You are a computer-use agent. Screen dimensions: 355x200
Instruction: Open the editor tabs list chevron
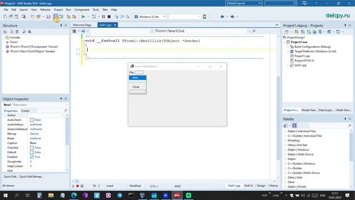(277, 24)
